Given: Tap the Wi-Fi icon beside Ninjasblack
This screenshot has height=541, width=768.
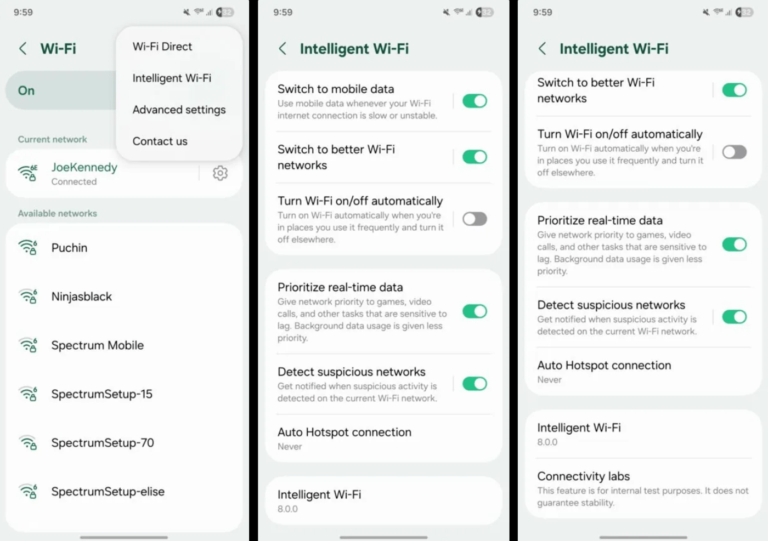Looking at the screenshot, I should click(28, 297).
